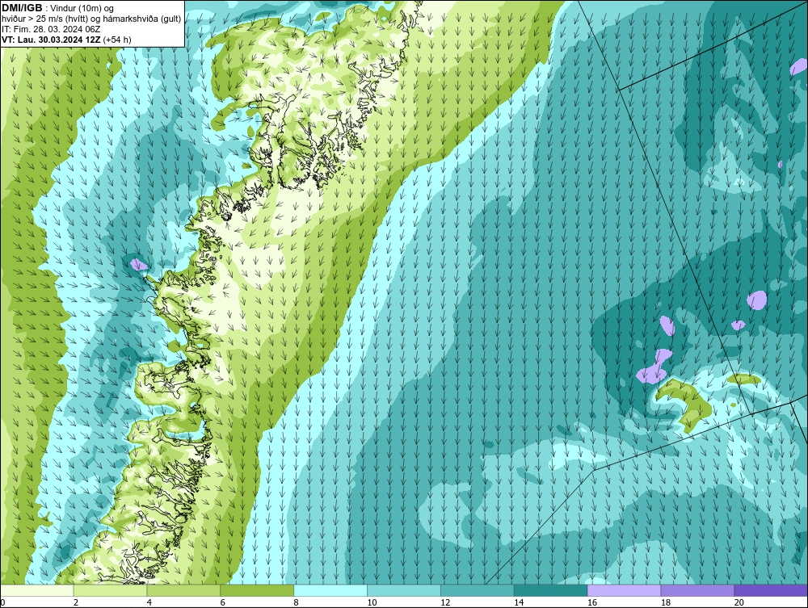Click the 10-12 m/s light teal swatch
Image resolution: width=808 pixels, height=608 pixels.
[404, 590]
